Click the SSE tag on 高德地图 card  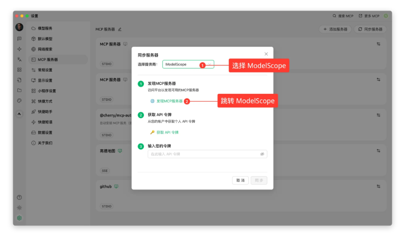(104, 170)
